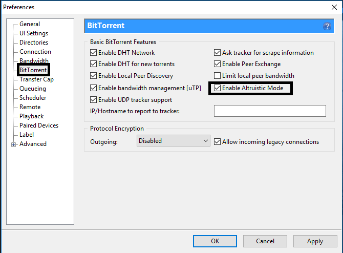
Task: Toggle Enable Peer Exchange checkbox
Action: (x=217, y=64)
